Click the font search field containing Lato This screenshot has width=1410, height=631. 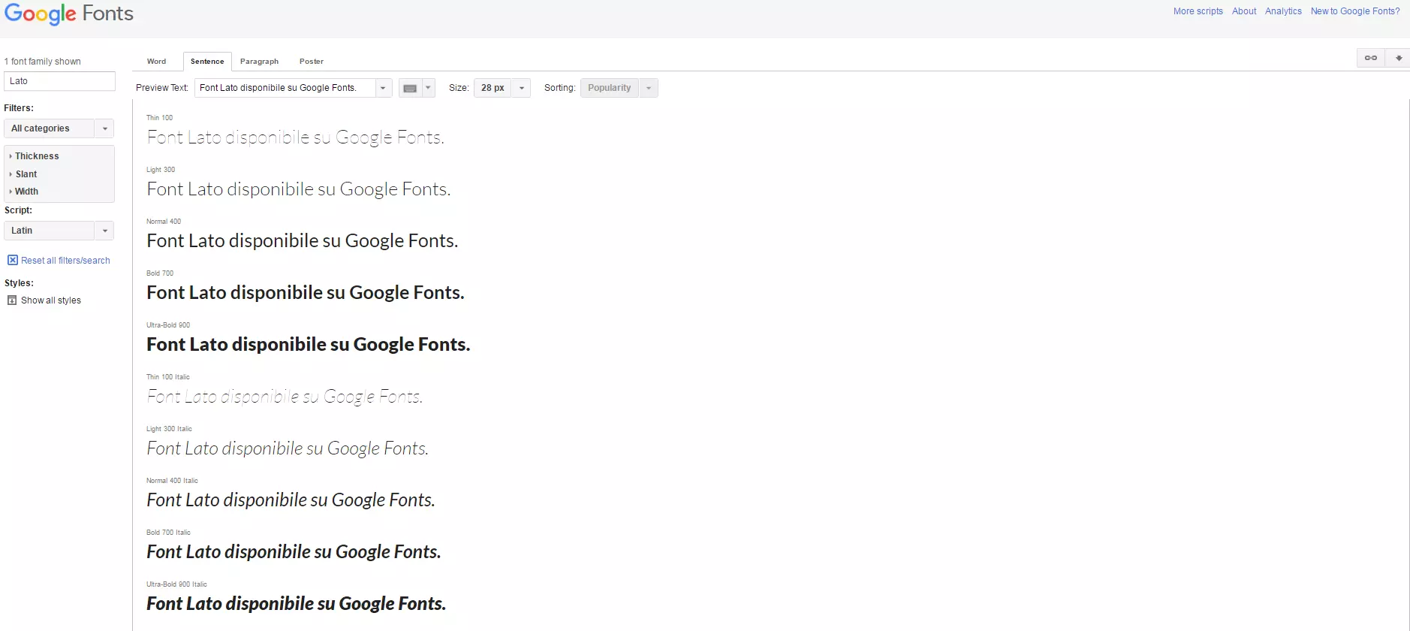(60, 81)
